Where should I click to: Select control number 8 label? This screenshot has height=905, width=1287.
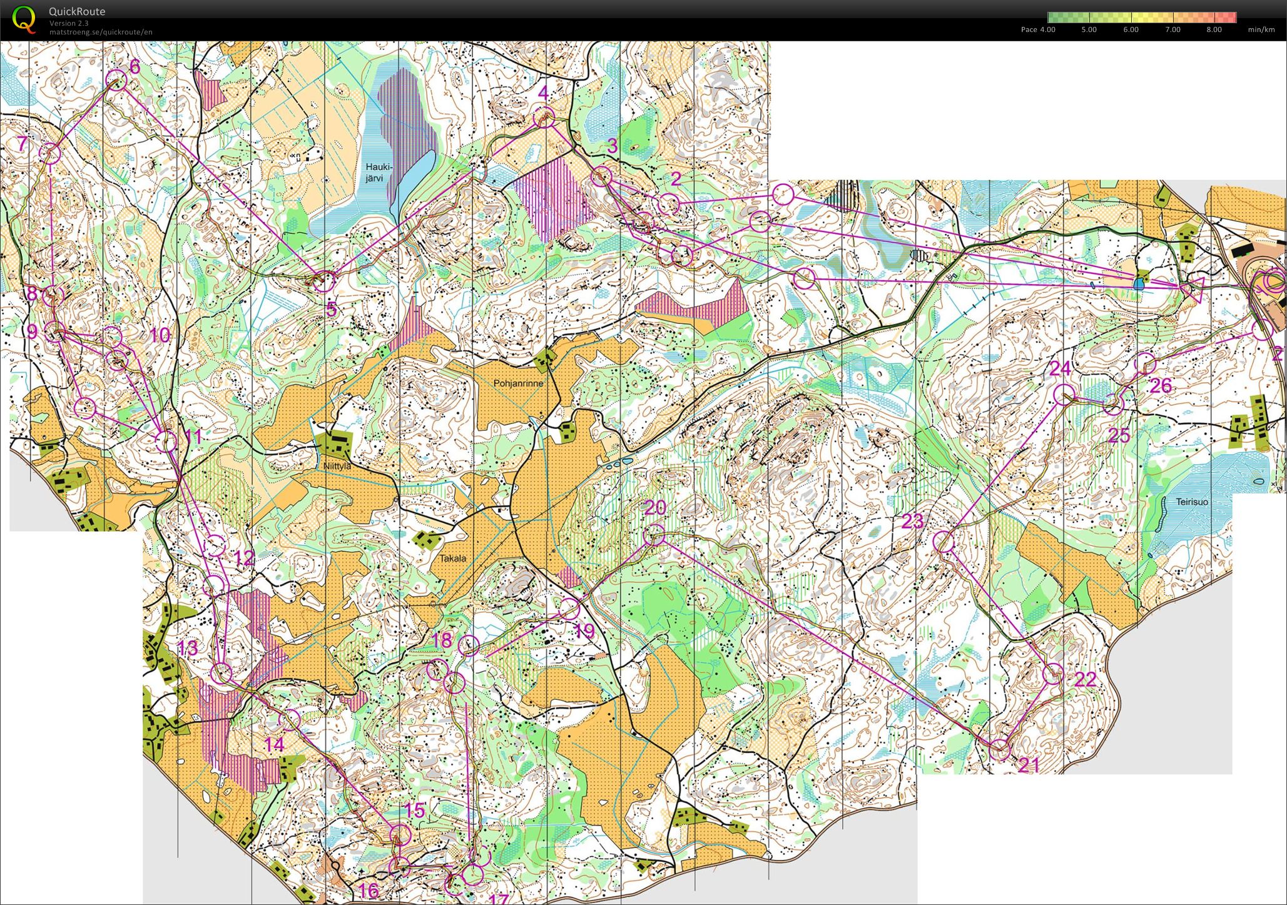32,293
